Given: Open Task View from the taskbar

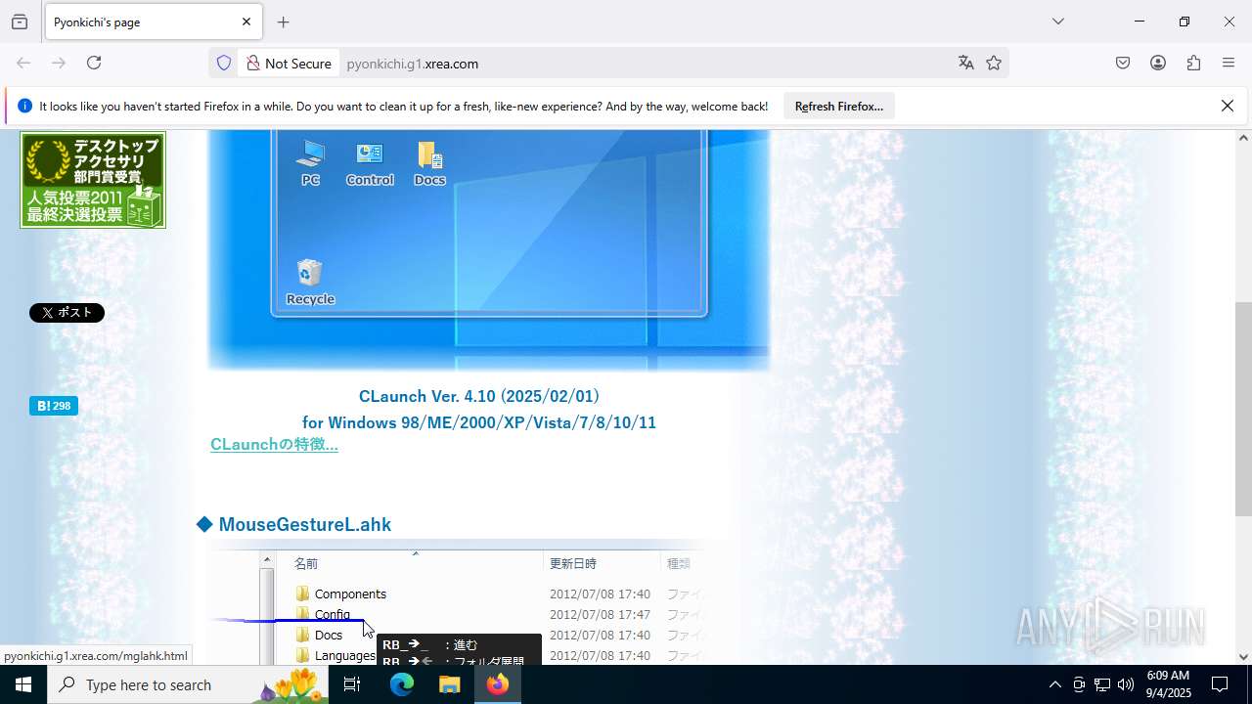Looking at the screenshot, I should [352, 684].
